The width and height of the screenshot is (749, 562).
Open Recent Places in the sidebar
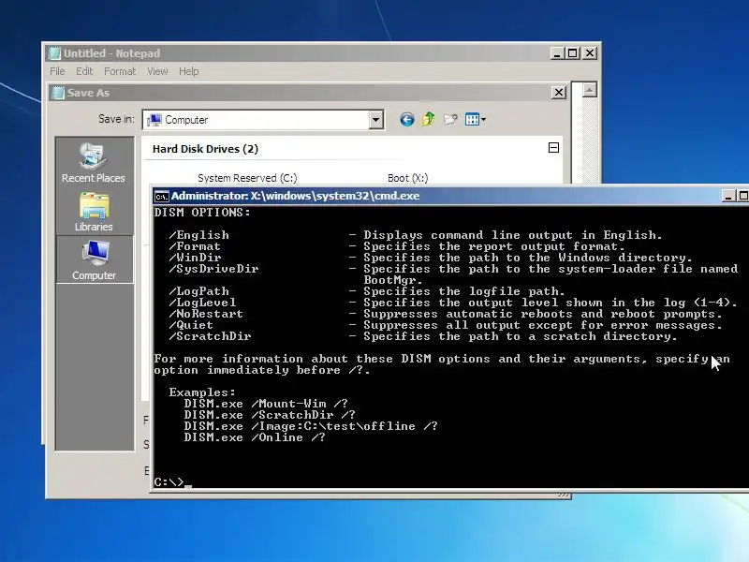(x=94, y=162)
